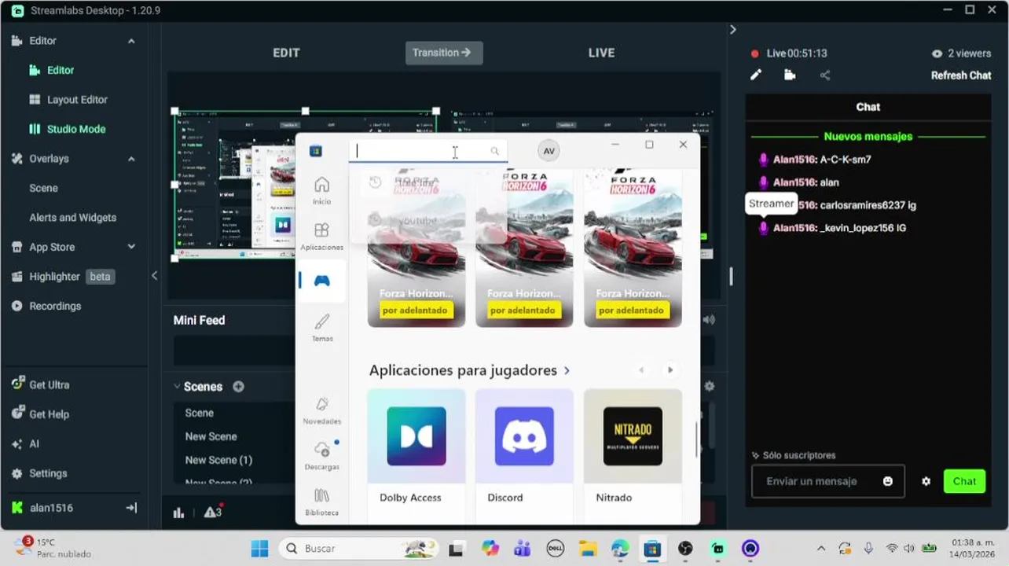Click Refresh Chat
This screenshot has width=1009, height=566.
(961, 75)
